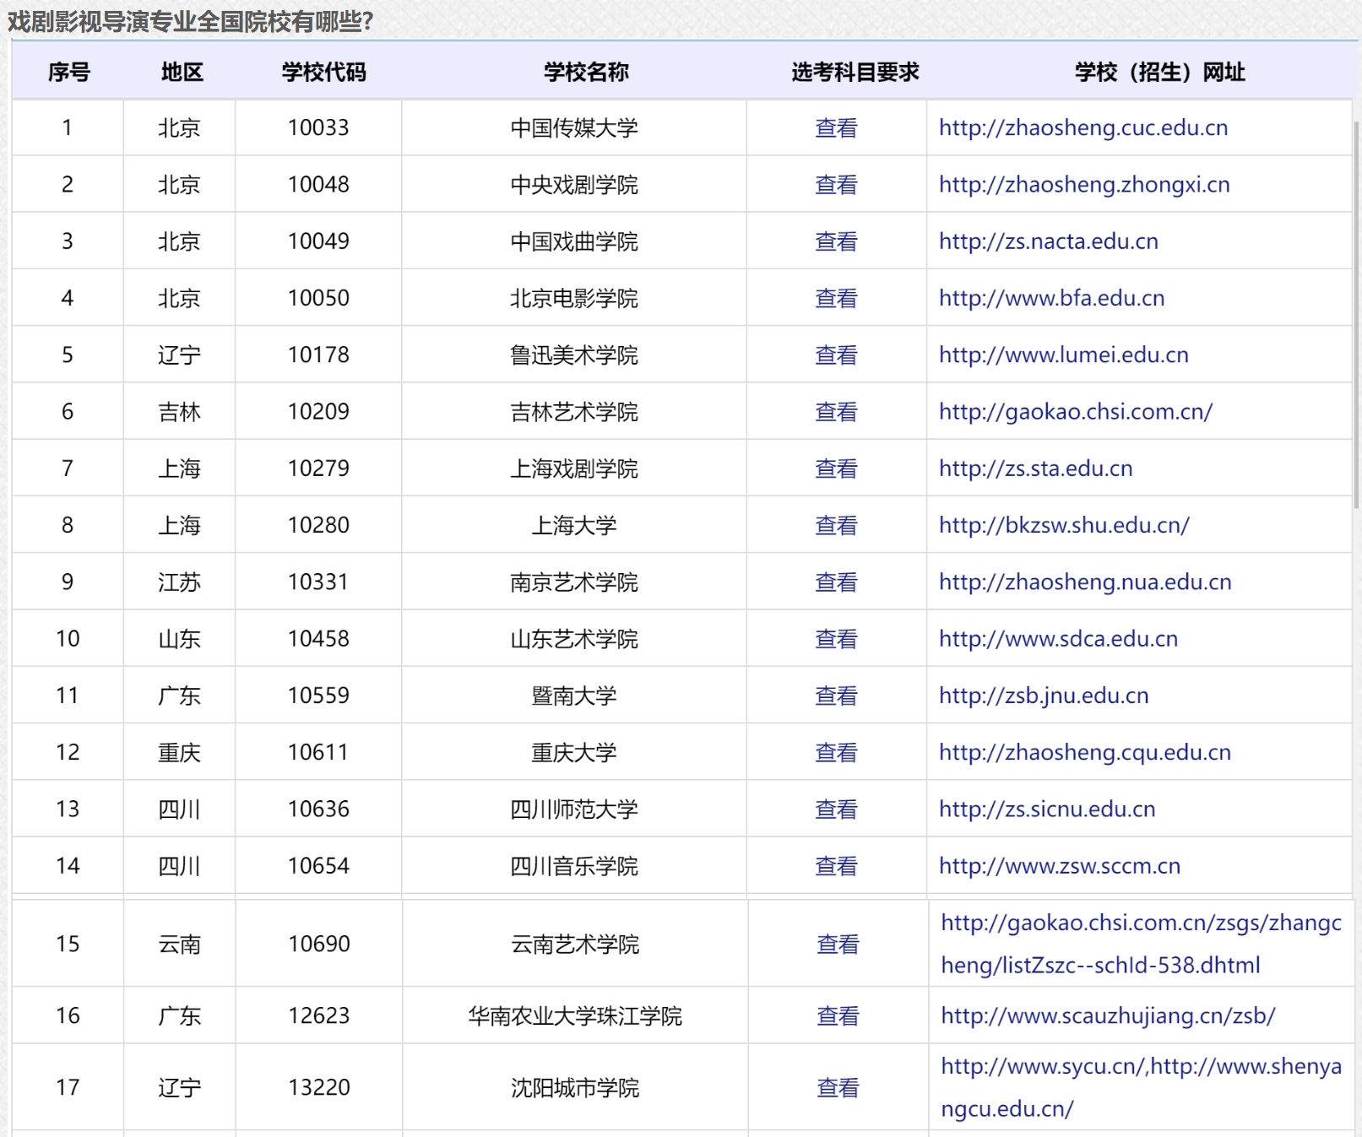Visit www.lumei.edu.cn website link

click(1064, 355)
